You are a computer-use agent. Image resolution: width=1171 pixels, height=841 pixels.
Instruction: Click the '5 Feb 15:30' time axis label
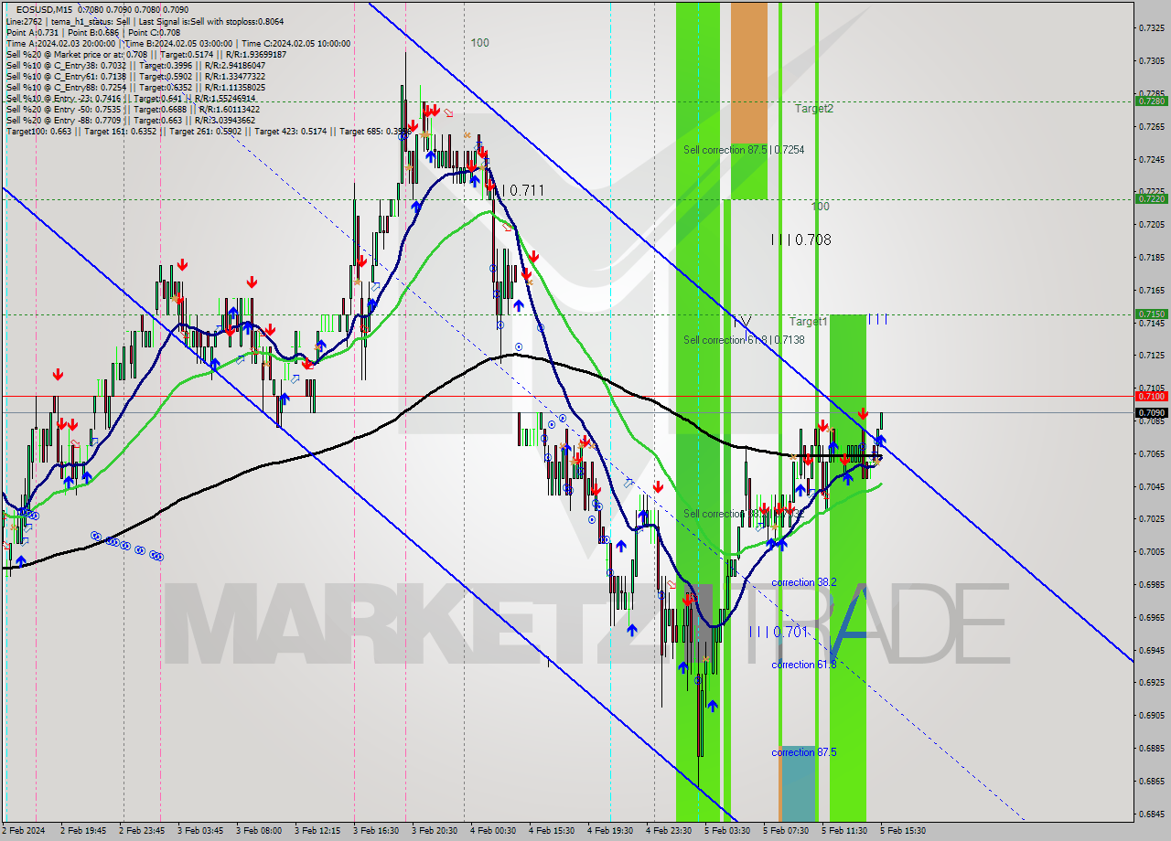click(x=903, y=831)
